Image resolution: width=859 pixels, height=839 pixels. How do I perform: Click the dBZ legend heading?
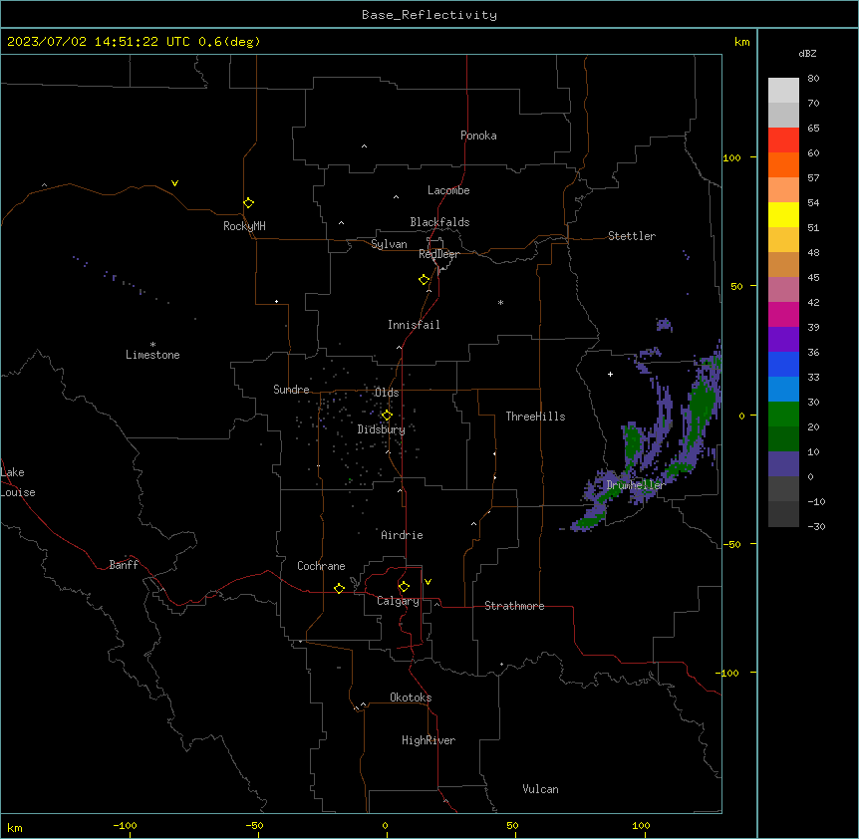pos(807,53)
